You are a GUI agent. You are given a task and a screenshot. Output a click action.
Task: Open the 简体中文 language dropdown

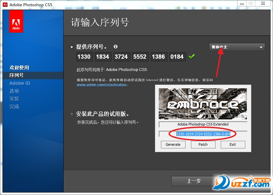pos(237,47)
